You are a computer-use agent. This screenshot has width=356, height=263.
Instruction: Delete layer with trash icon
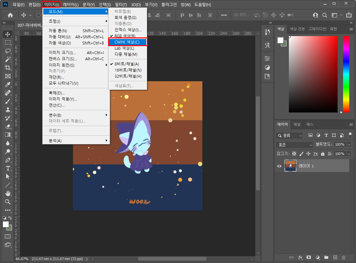coord(343,257)
